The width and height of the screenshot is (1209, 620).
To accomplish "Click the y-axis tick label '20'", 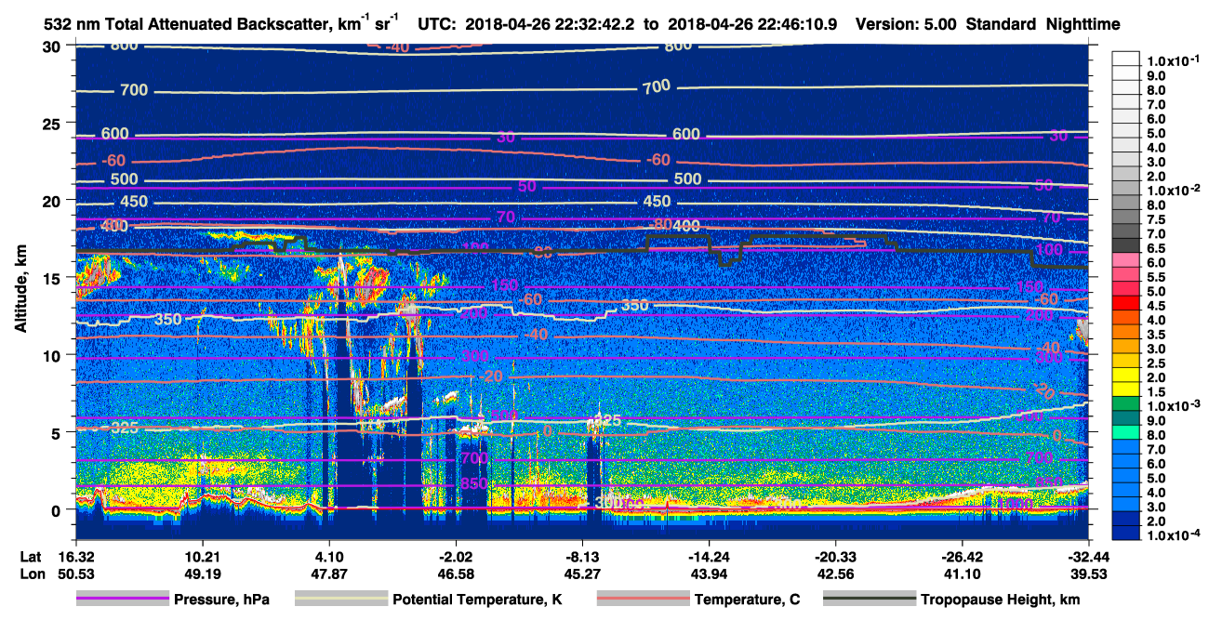I will coord(51,201).
